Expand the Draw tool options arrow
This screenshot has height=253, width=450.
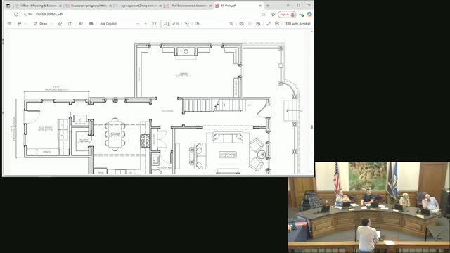(x=52, y=24)
